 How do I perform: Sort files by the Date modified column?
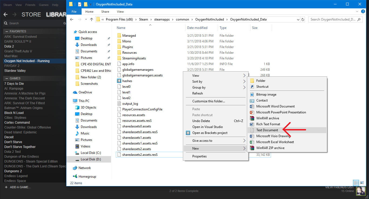[197, 28]
